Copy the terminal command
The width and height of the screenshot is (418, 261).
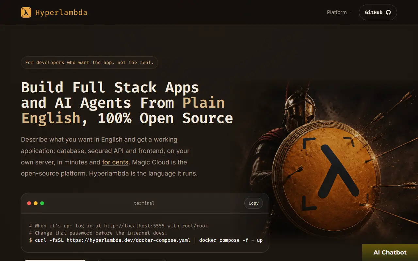pyautogui.click(x=253, y=203)
